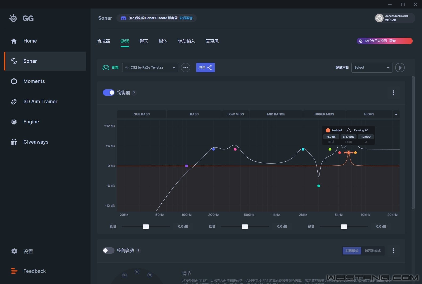Open the Peaking EQ filter type selector
422x284 pixels.
coord(357,130)
